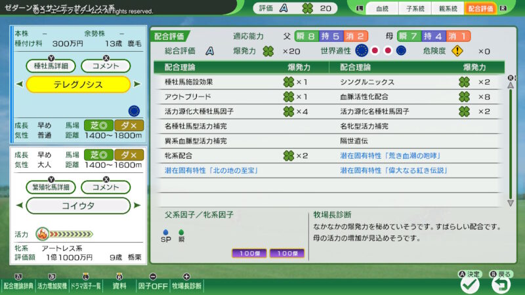Open the 子系統 tab
The image size is (525, 295).
click(x=414, y=9)
